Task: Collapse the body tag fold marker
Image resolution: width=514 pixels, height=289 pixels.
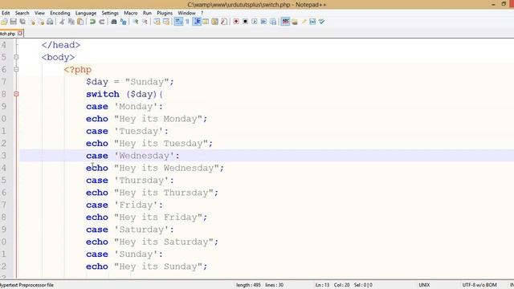Action: pyautogui.click(x=16, y=57)
